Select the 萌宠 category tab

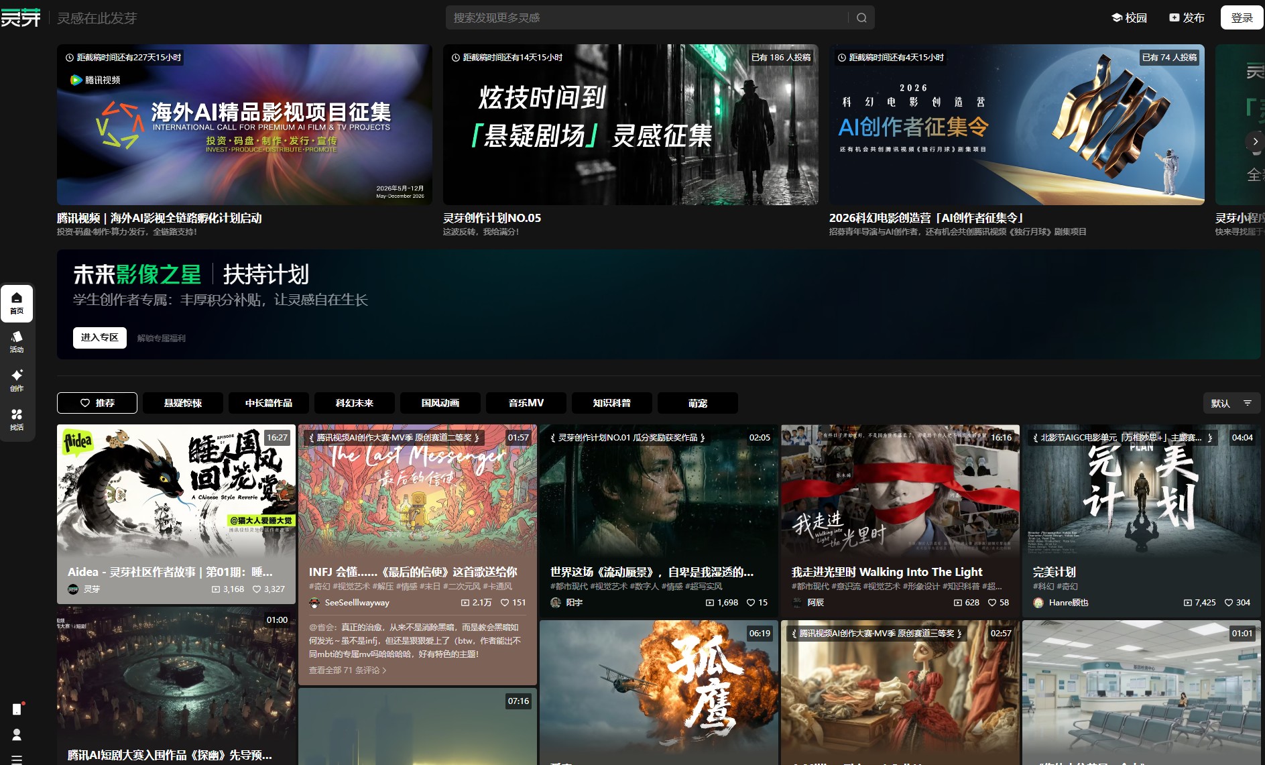698,403
